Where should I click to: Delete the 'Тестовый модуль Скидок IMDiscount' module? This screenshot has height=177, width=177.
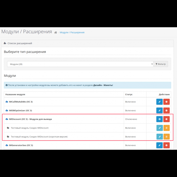(x=166, y=128)
